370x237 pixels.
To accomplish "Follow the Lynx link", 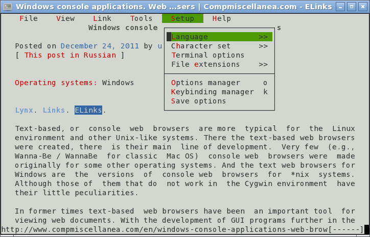I will (24, 110).
